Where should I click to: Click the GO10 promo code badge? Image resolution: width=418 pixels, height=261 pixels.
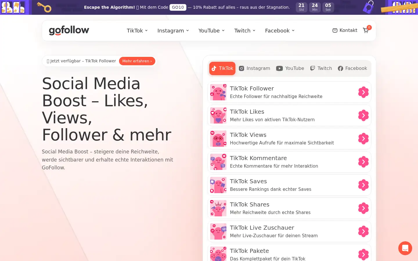point(178,7)
